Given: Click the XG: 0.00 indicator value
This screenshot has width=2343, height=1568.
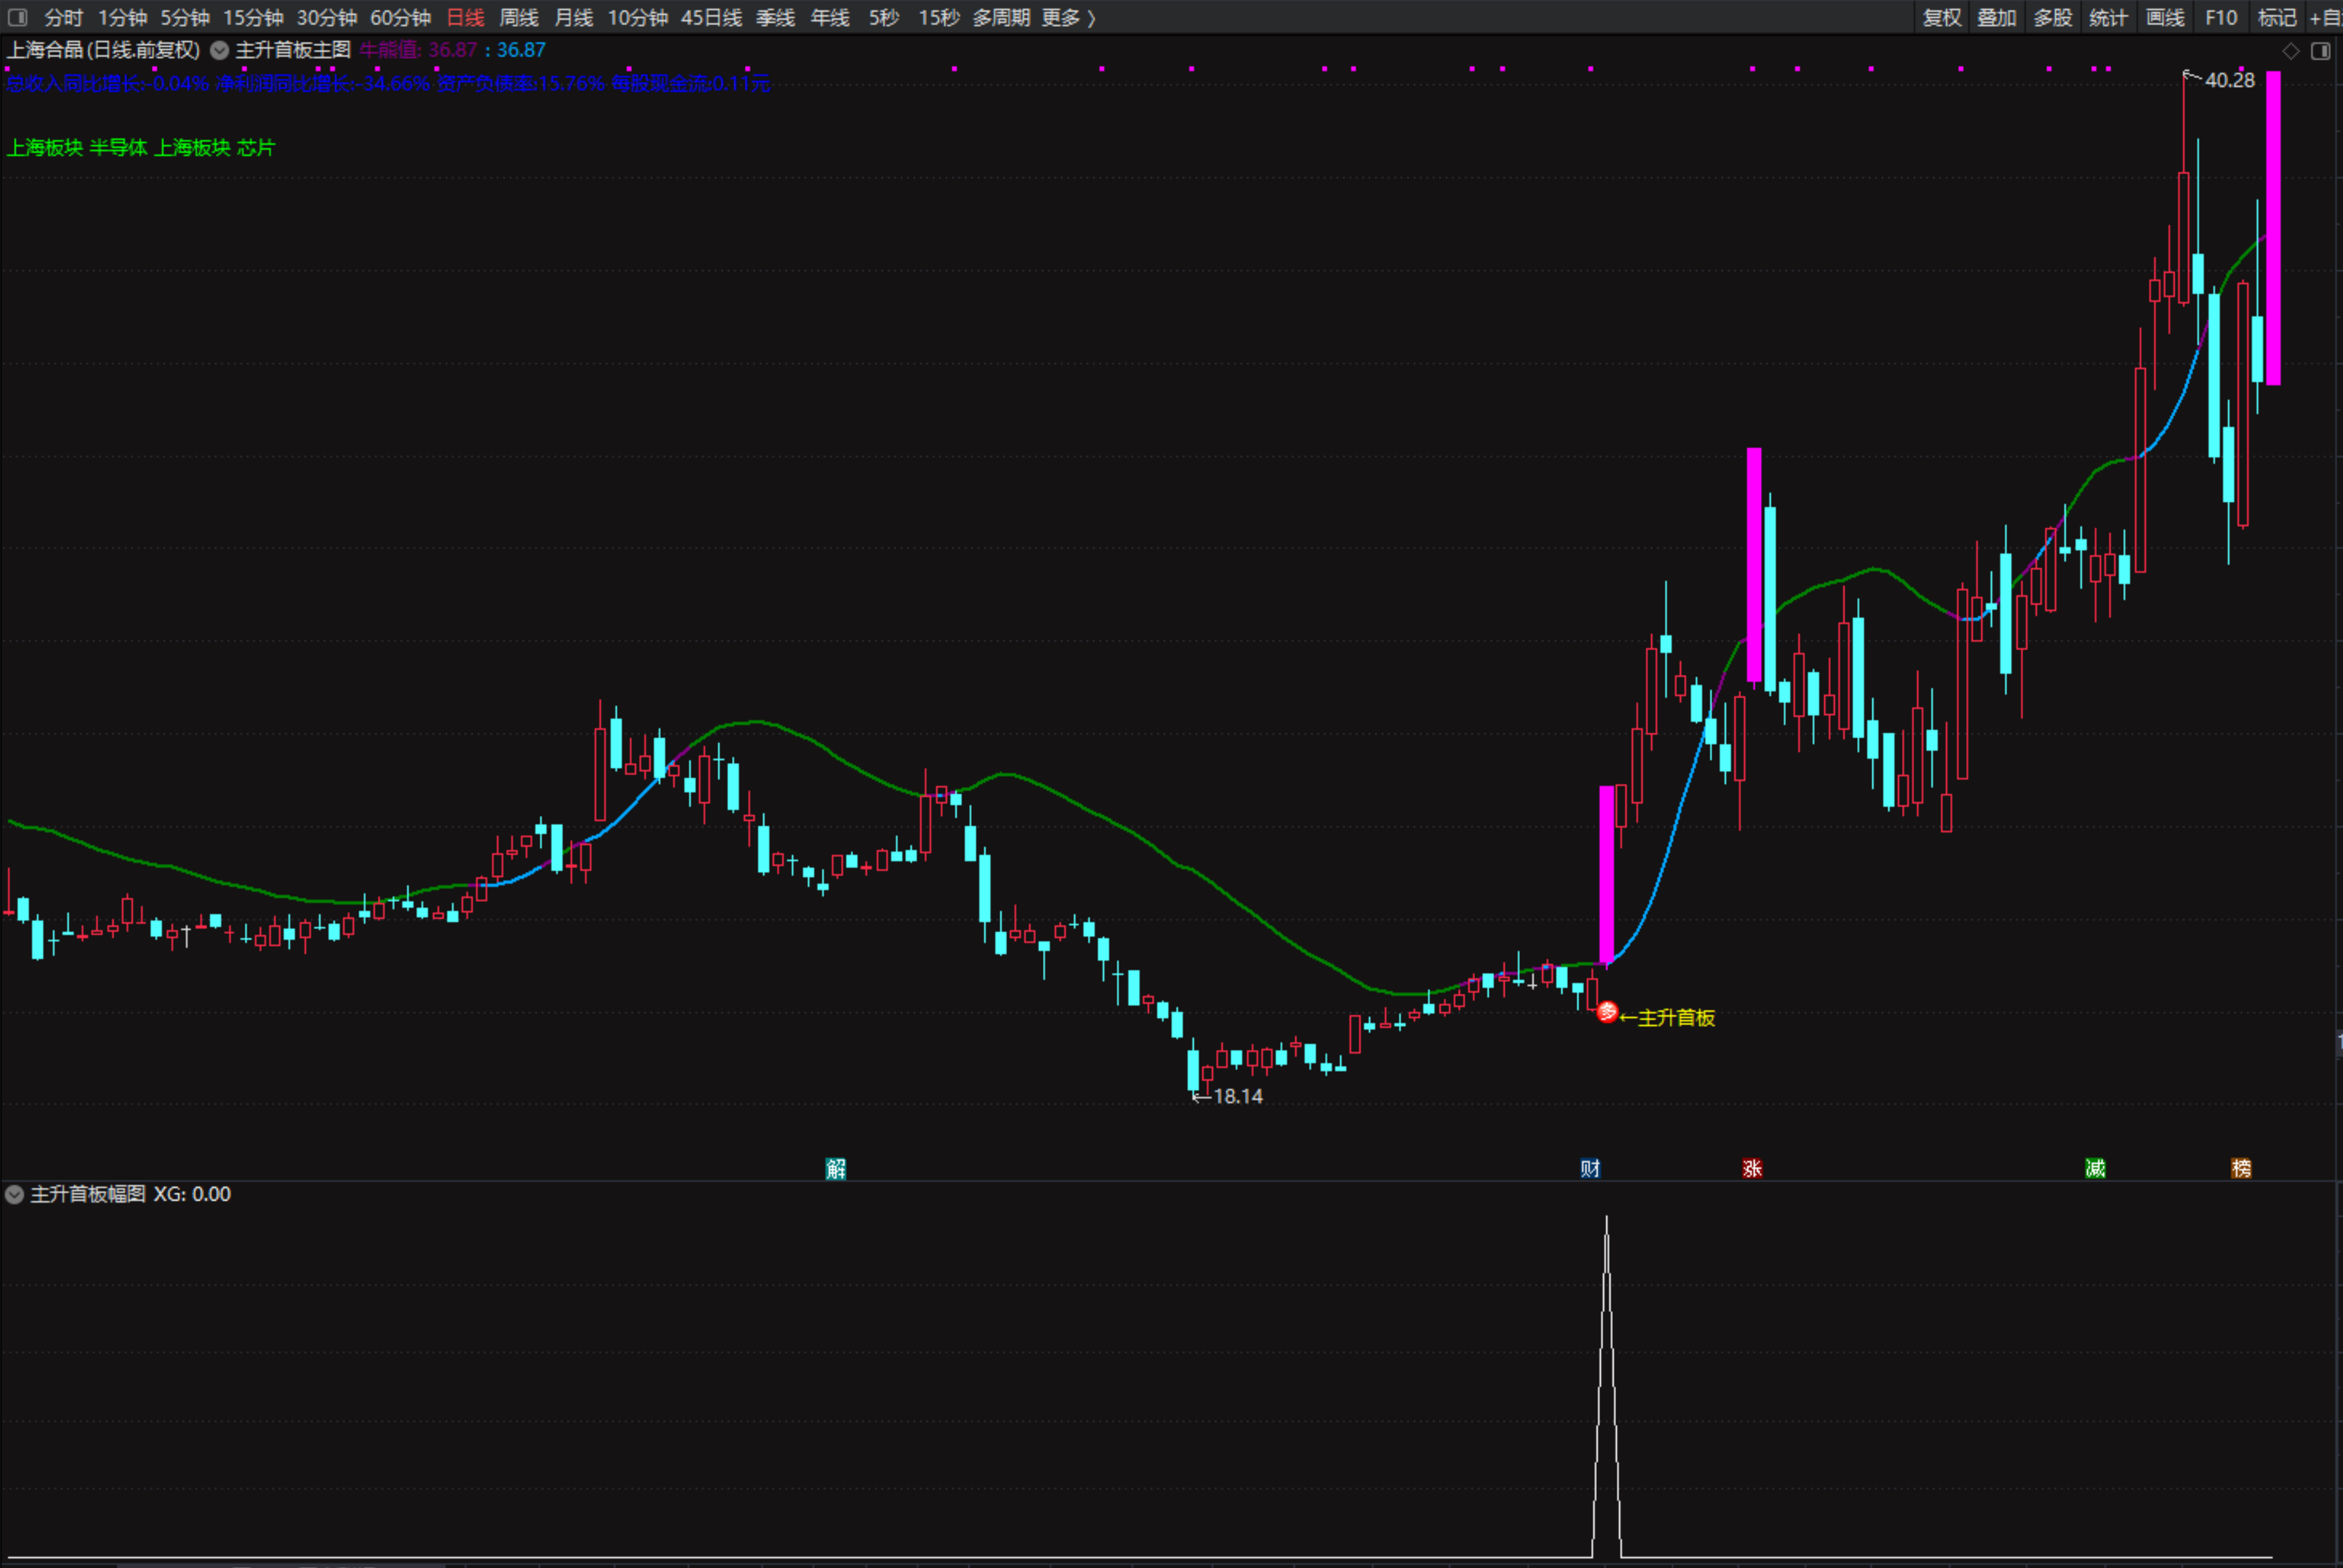Looking at the screenshot, I should coord(192,1194).
